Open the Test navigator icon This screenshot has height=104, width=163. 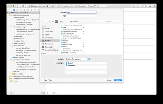click(x=28, y=10)
